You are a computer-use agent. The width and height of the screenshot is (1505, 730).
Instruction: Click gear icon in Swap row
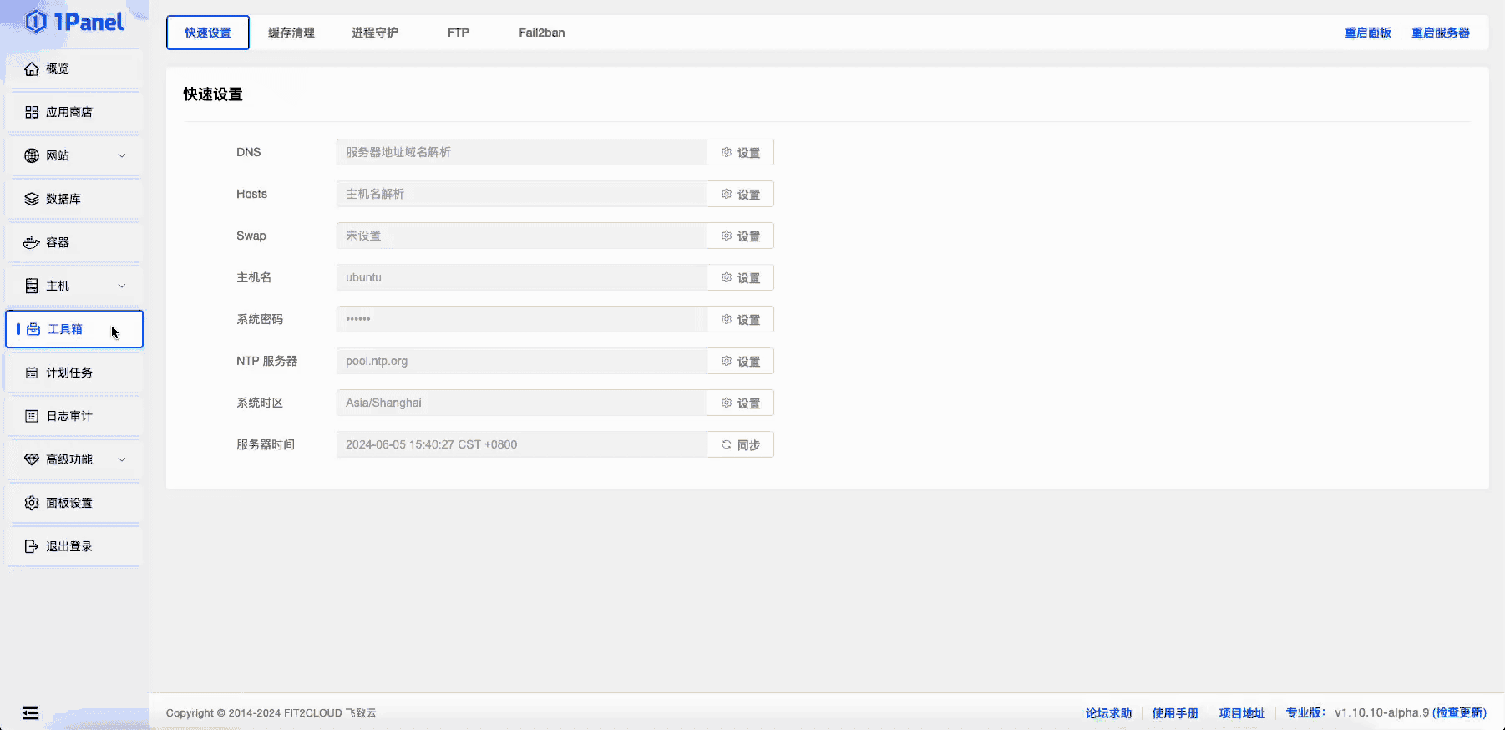727,236
